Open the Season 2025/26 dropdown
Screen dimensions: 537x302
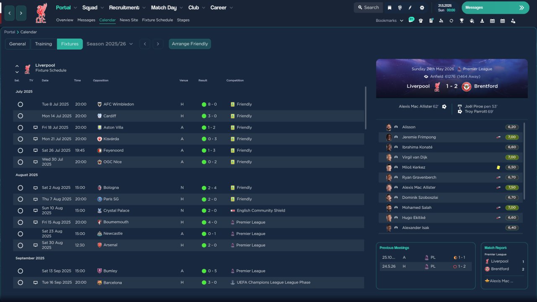[x=109, y=44]
